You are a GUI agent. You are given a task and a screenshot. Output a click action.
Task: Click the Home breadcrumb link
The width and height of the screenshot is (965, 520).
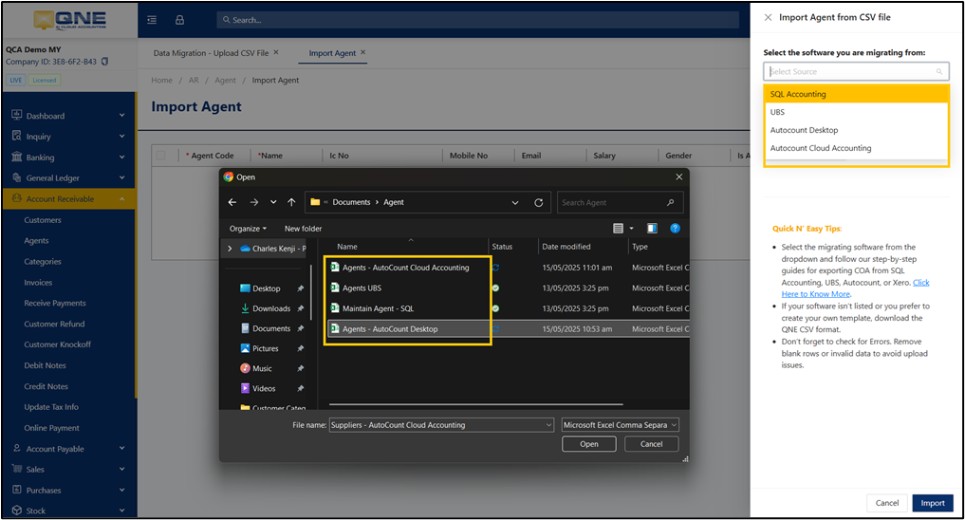162,80
